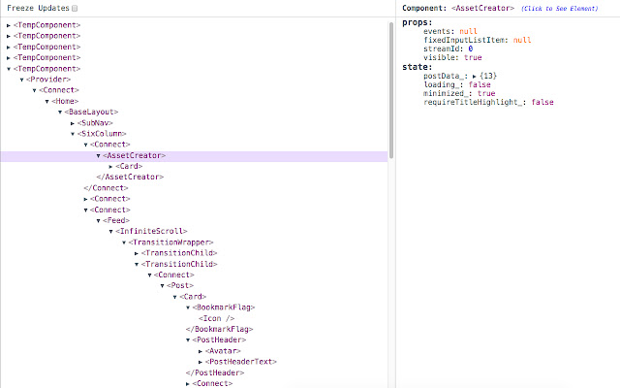Select the <Provider> tree node

tap(48, 80)
